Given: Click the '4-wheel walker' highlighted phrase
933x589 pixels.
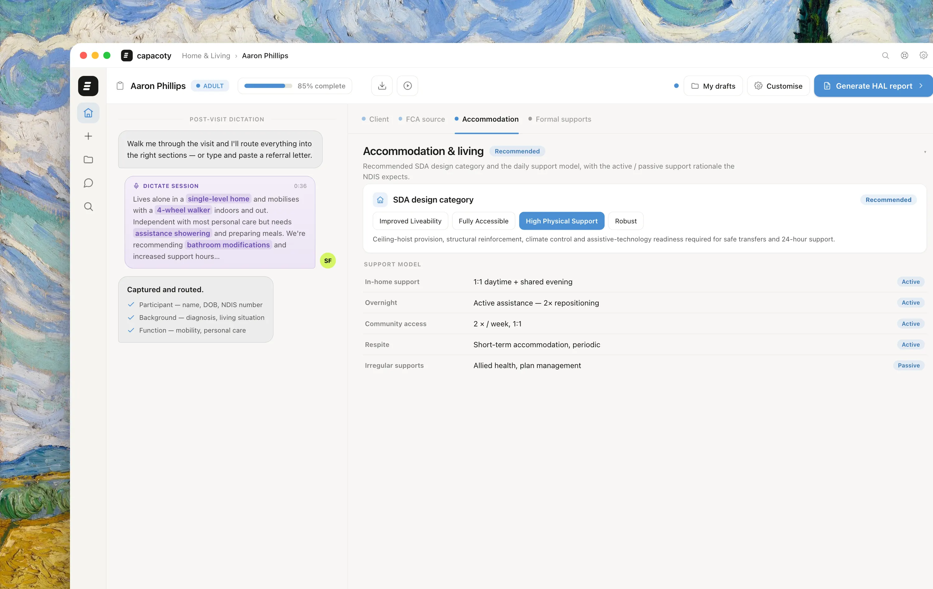Looking at the screenshot, I should click(x=184, y=210).
